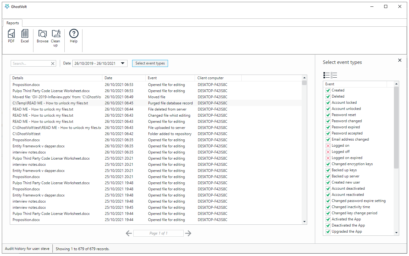409x256 pixels.
Task: Enable the Logged off event type
Action: tap(328, 152)
